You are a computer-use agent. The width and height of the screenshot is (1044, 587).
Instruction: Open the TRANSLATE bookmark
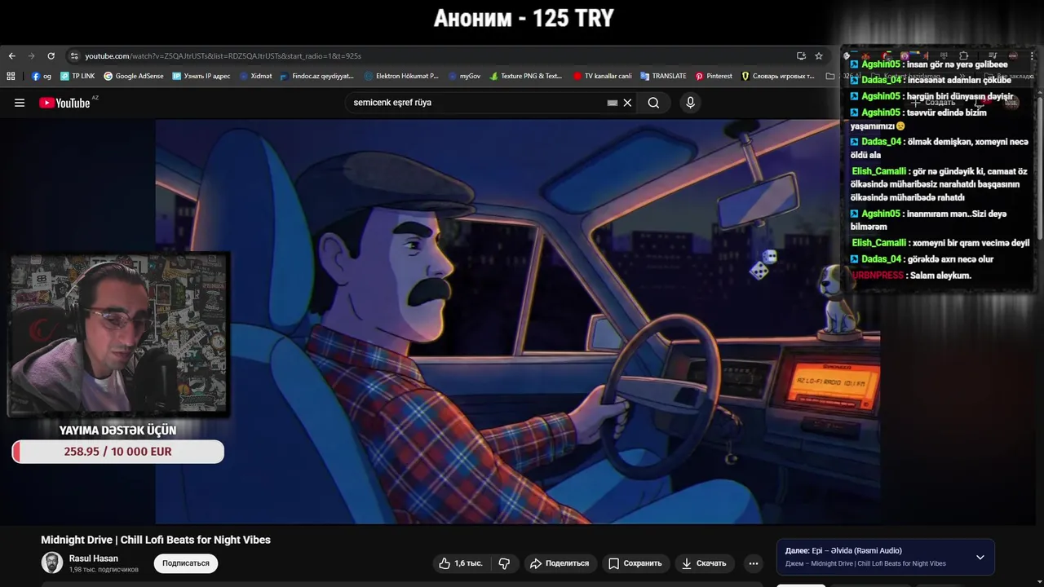663,76
